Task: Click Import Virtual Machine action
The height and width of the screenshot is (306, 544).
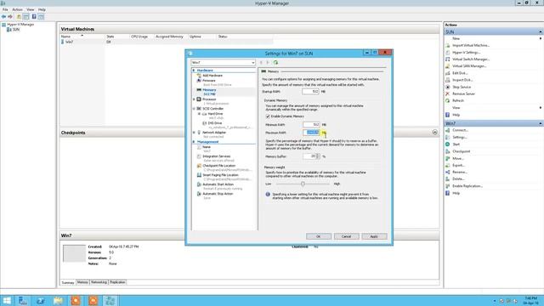Action: click(x=470, y=45)
